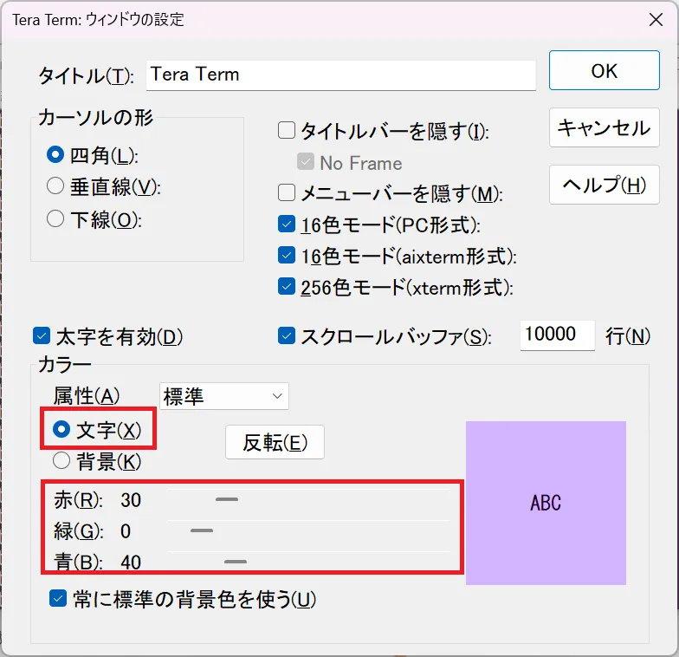
Task: Enable タイトルバーを隠す(I) checkbox
Action: (x=286, y=130)
